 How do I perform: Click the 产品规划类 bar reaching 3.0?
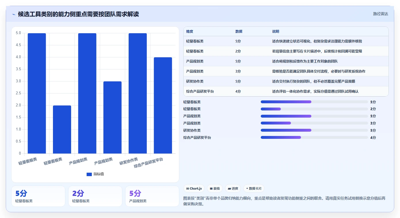point(113,117)
